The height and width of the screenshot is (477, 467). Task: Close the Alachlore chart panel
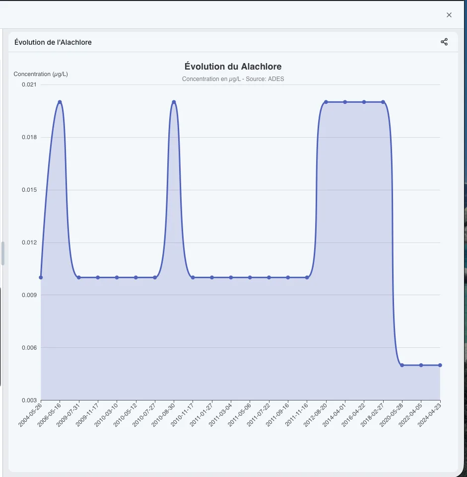(x=449, y=15)
